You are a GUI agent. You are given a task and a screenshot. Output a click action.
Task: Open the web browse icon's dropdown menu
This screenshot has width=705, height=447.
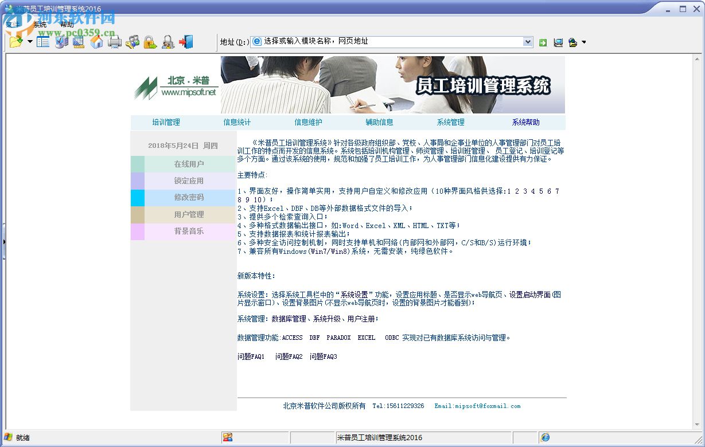click(x=583, y=42)
